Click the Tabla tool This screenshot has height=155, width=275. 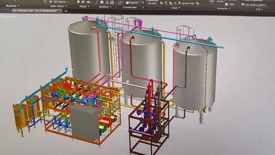click(x=229, y=4)
